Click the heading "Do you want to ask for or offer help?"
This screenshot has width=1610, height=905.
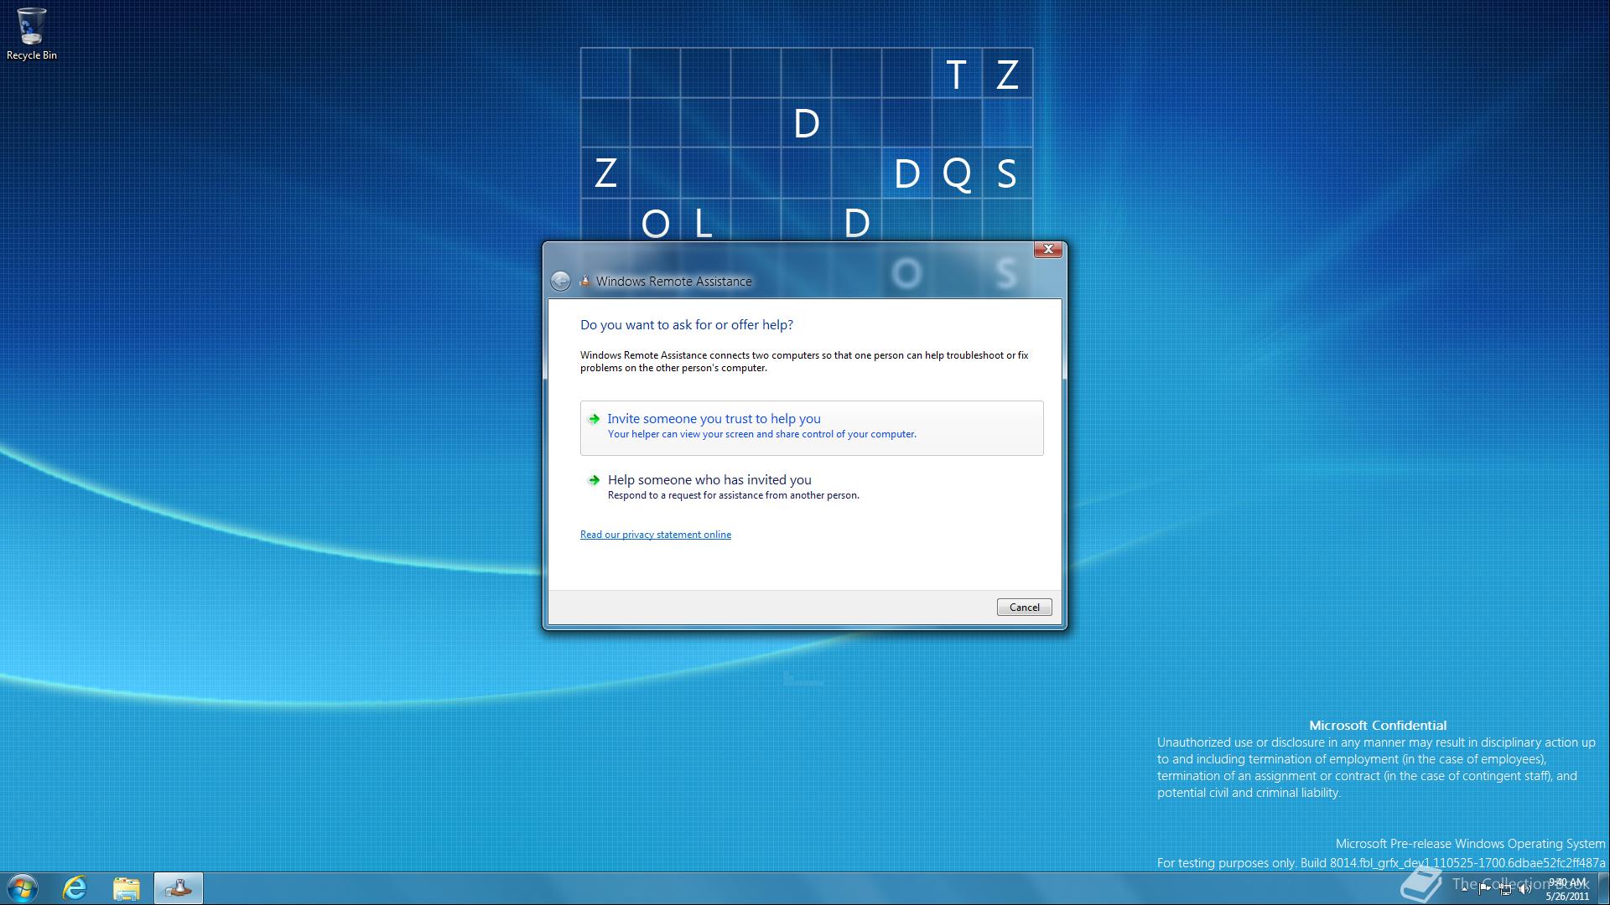tap(687, 325)
